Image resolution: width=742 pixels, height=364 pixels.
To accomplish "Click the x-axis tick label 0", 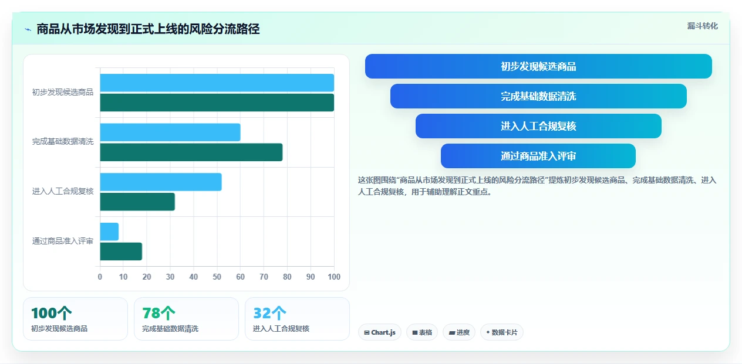I will point(100,277).
